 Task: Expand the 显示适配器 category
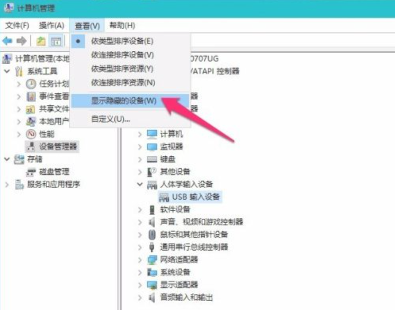[x=140, y=285]
